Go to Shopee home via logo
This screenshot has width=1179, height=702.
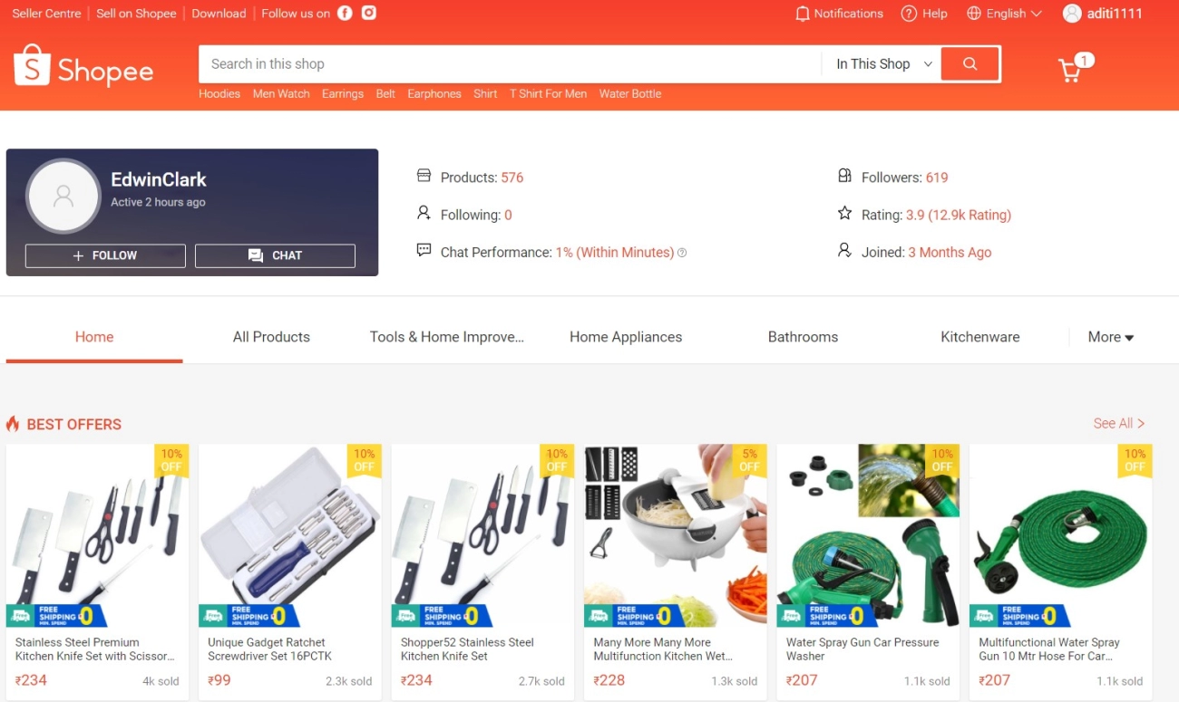(x=83, y=66)
